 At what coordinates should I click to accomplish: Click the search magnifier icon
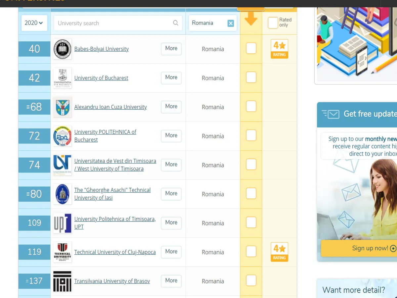point(176,23)
